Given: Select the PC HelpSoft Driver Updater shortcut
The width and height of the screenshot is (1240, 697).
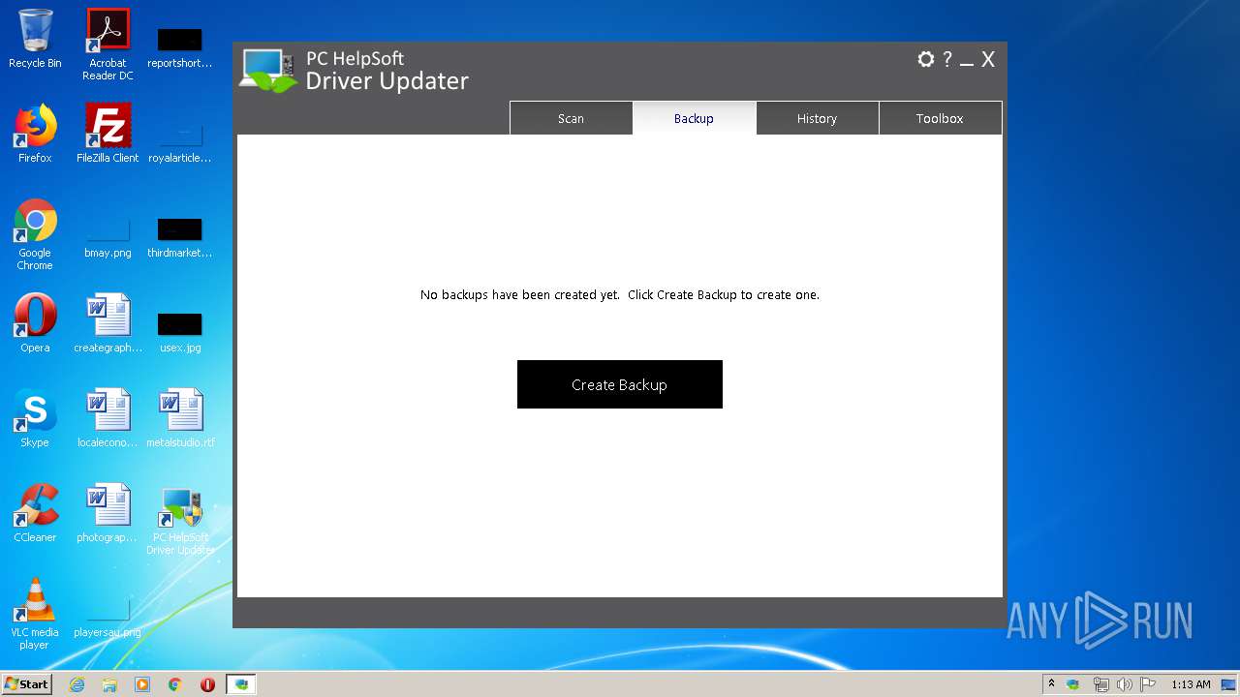Looking at the screenshot, I should click(x=180, y=521).
